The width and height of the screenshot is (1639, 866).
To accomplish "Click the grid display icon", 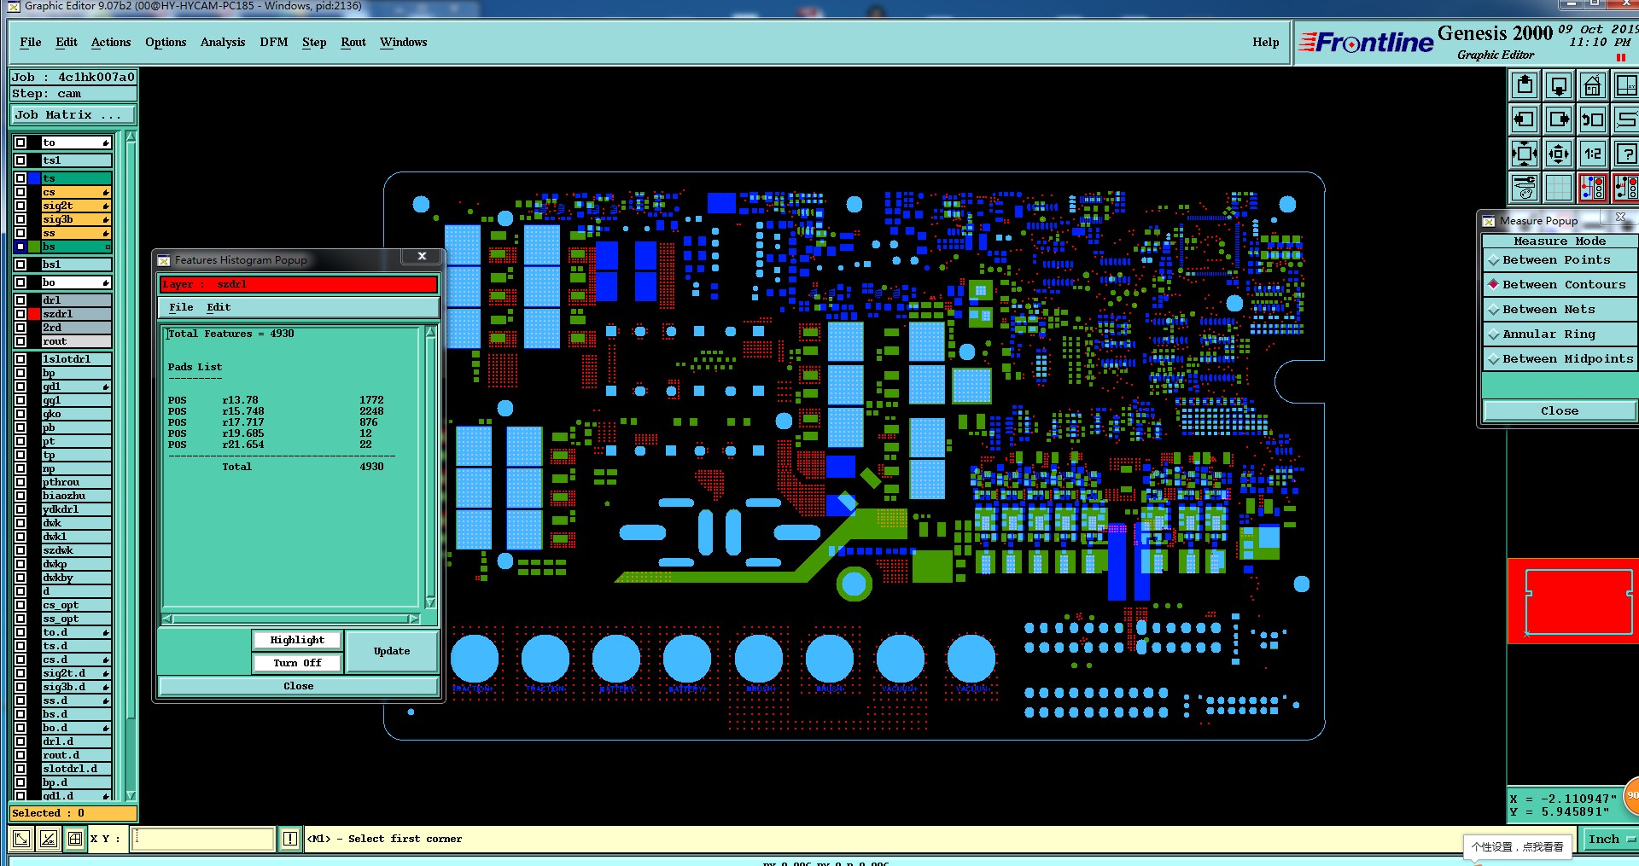I will coord(1559,187).
